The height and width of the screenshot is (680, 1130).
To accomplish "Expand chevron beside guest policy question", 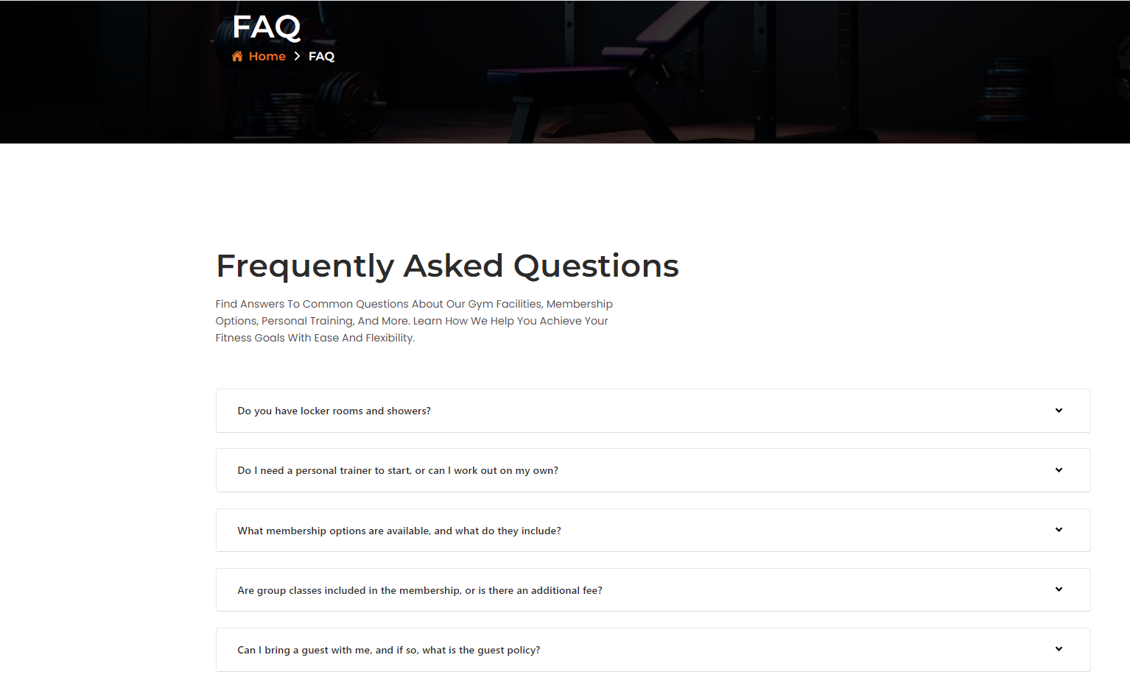I will point(1059,649).
